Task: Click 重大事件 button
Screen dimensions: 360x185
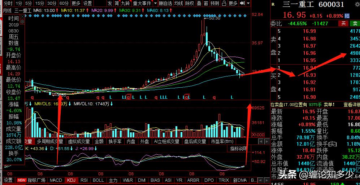Action: coord(142,3)
